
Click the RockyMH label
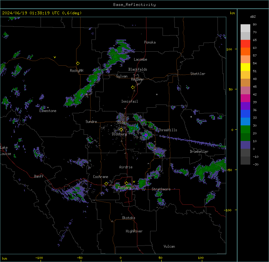coord(76,71)
